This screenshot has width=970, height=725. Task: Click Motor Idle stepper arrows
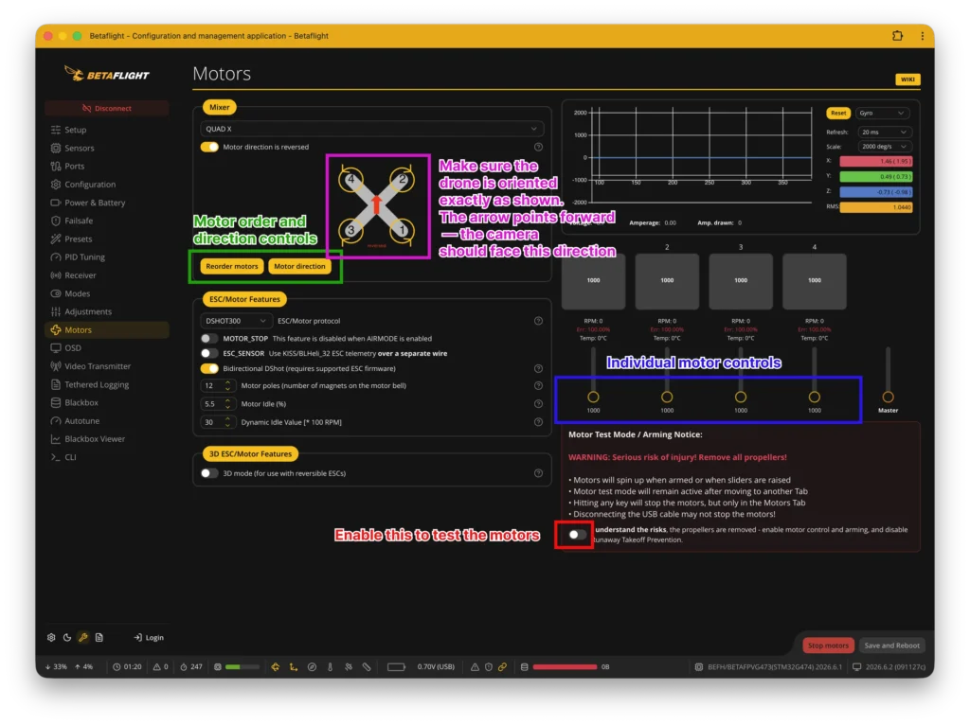227,404
